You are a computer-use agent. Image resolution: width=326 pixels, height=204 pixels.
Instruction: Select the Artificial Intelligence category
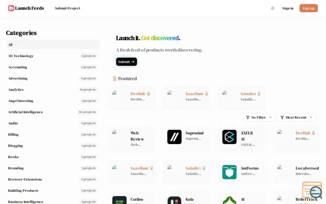coord(53,112)
